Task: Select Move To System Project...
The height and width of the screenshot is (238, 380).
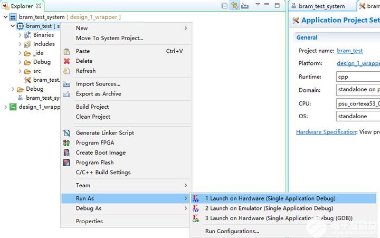Action: pyautogui.click(x=126, y=39)
